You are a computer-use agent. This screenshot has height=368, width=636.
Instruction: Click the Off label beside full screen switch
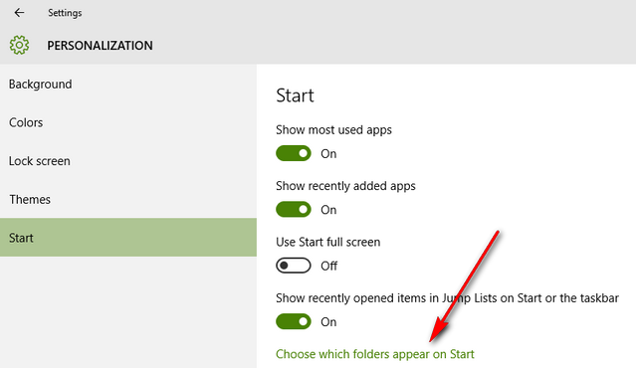click(x=329, y=266)
